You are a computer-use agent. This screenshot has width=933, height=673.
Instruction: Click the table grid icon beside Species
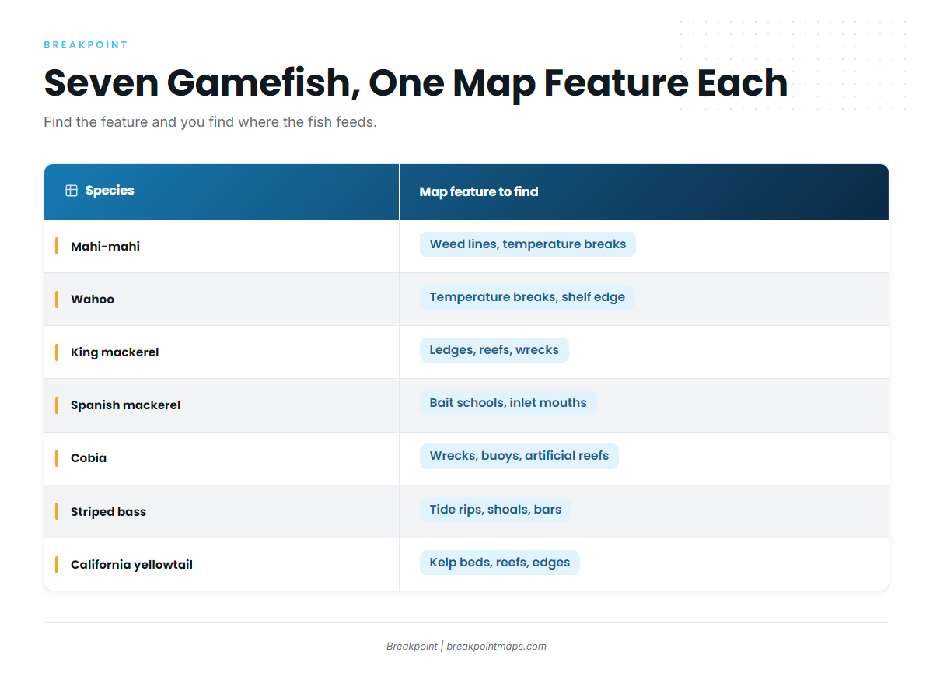tap(72, 191)
